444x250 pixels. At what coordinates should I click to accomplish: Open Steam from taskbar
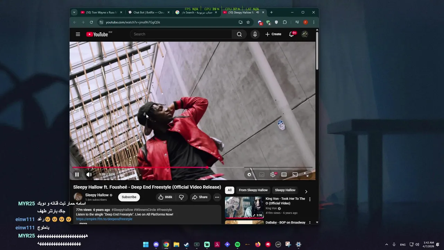[x=186, y=244]
